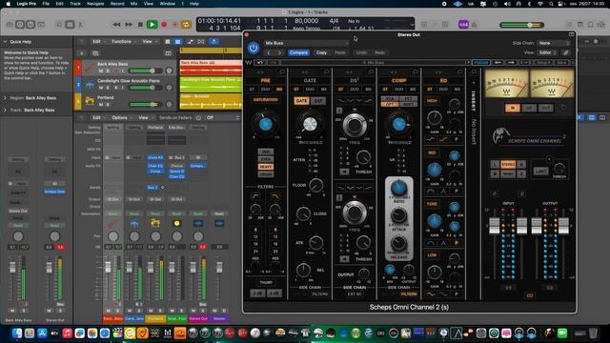Open the View Editor dropdown
610x343 pixels.
547,52
